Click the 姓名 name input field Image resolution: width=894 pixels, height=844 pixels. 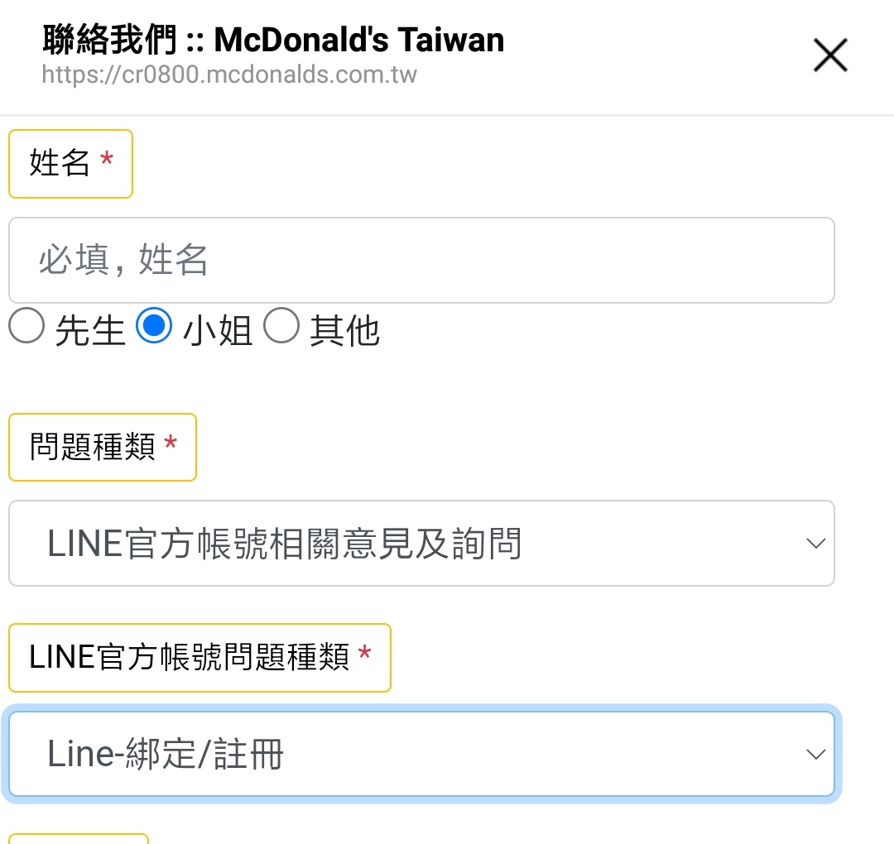tap(421, 260)
